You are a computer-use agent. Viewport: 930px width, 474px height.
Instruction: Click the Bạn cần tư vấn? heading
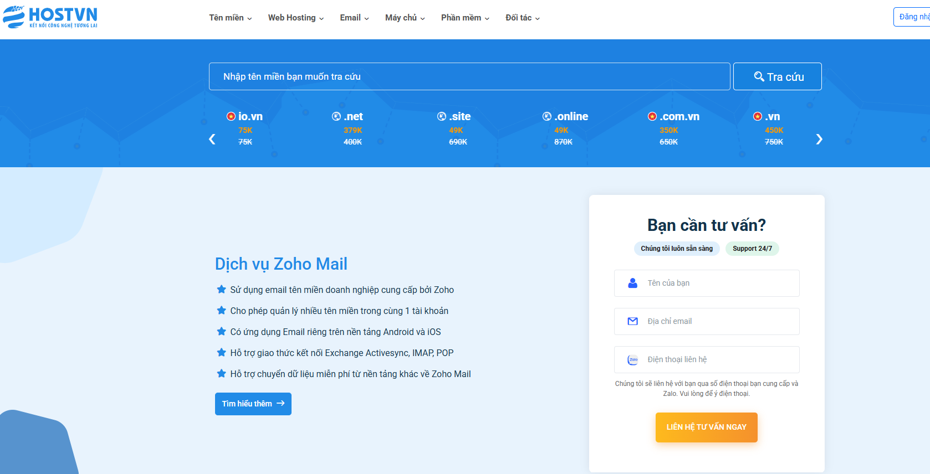[x=707, y=225]
